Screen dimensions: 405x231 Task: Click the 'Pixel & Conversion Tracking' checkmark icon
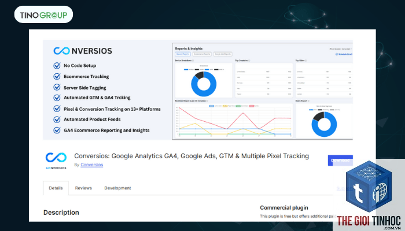click(57, 109)
